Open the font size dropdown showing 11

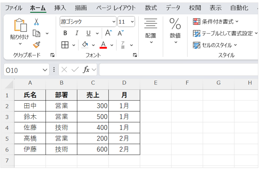(132, 22)
